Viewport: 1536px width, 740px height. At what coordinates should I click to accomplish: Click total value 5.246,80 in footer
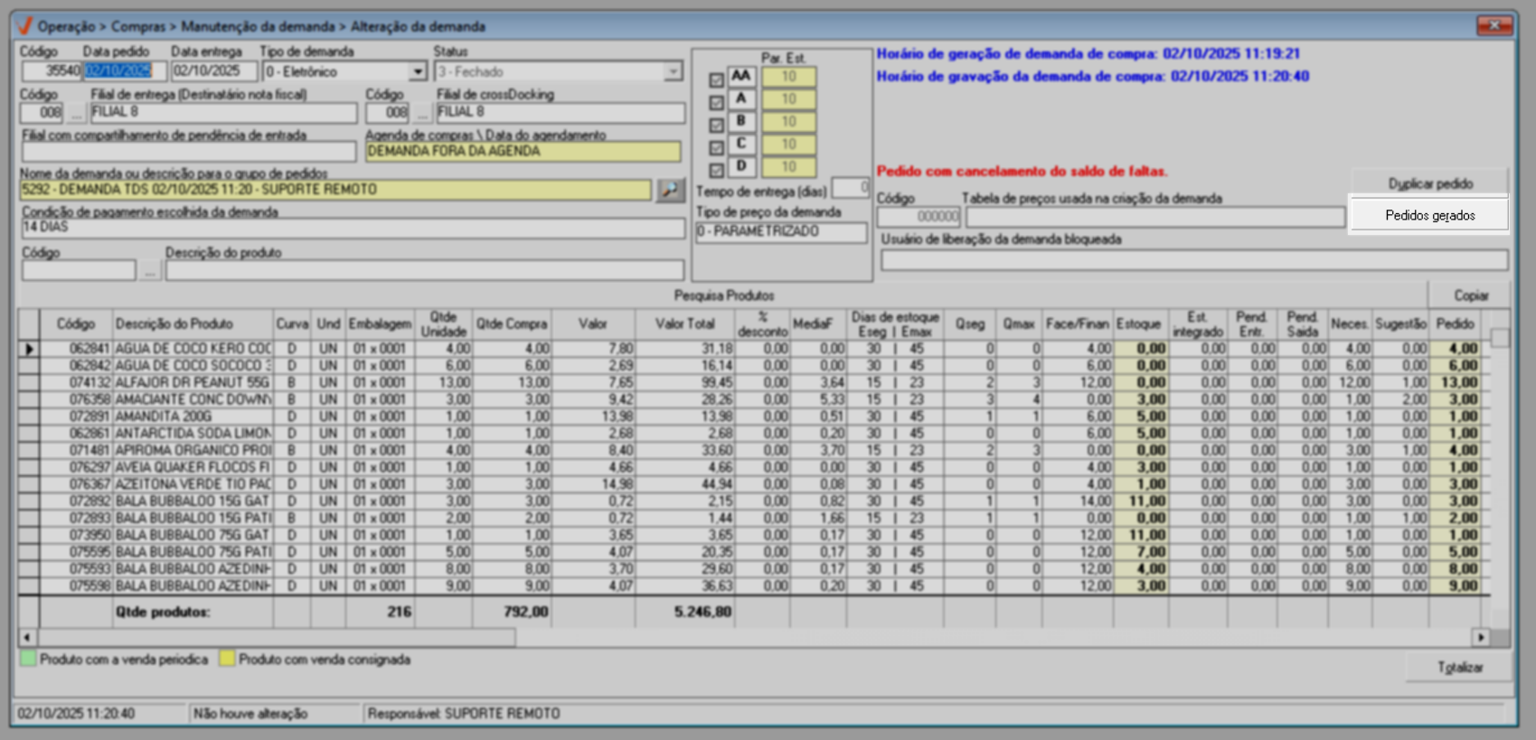pyautogui.click(x=702, y=612)
